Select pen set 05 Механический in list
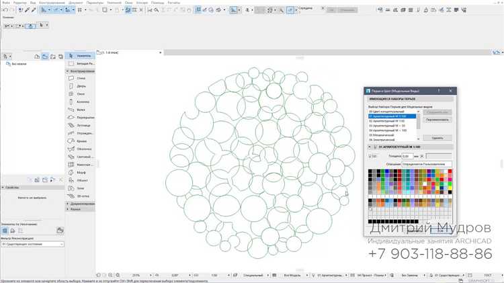 (392, 135)
